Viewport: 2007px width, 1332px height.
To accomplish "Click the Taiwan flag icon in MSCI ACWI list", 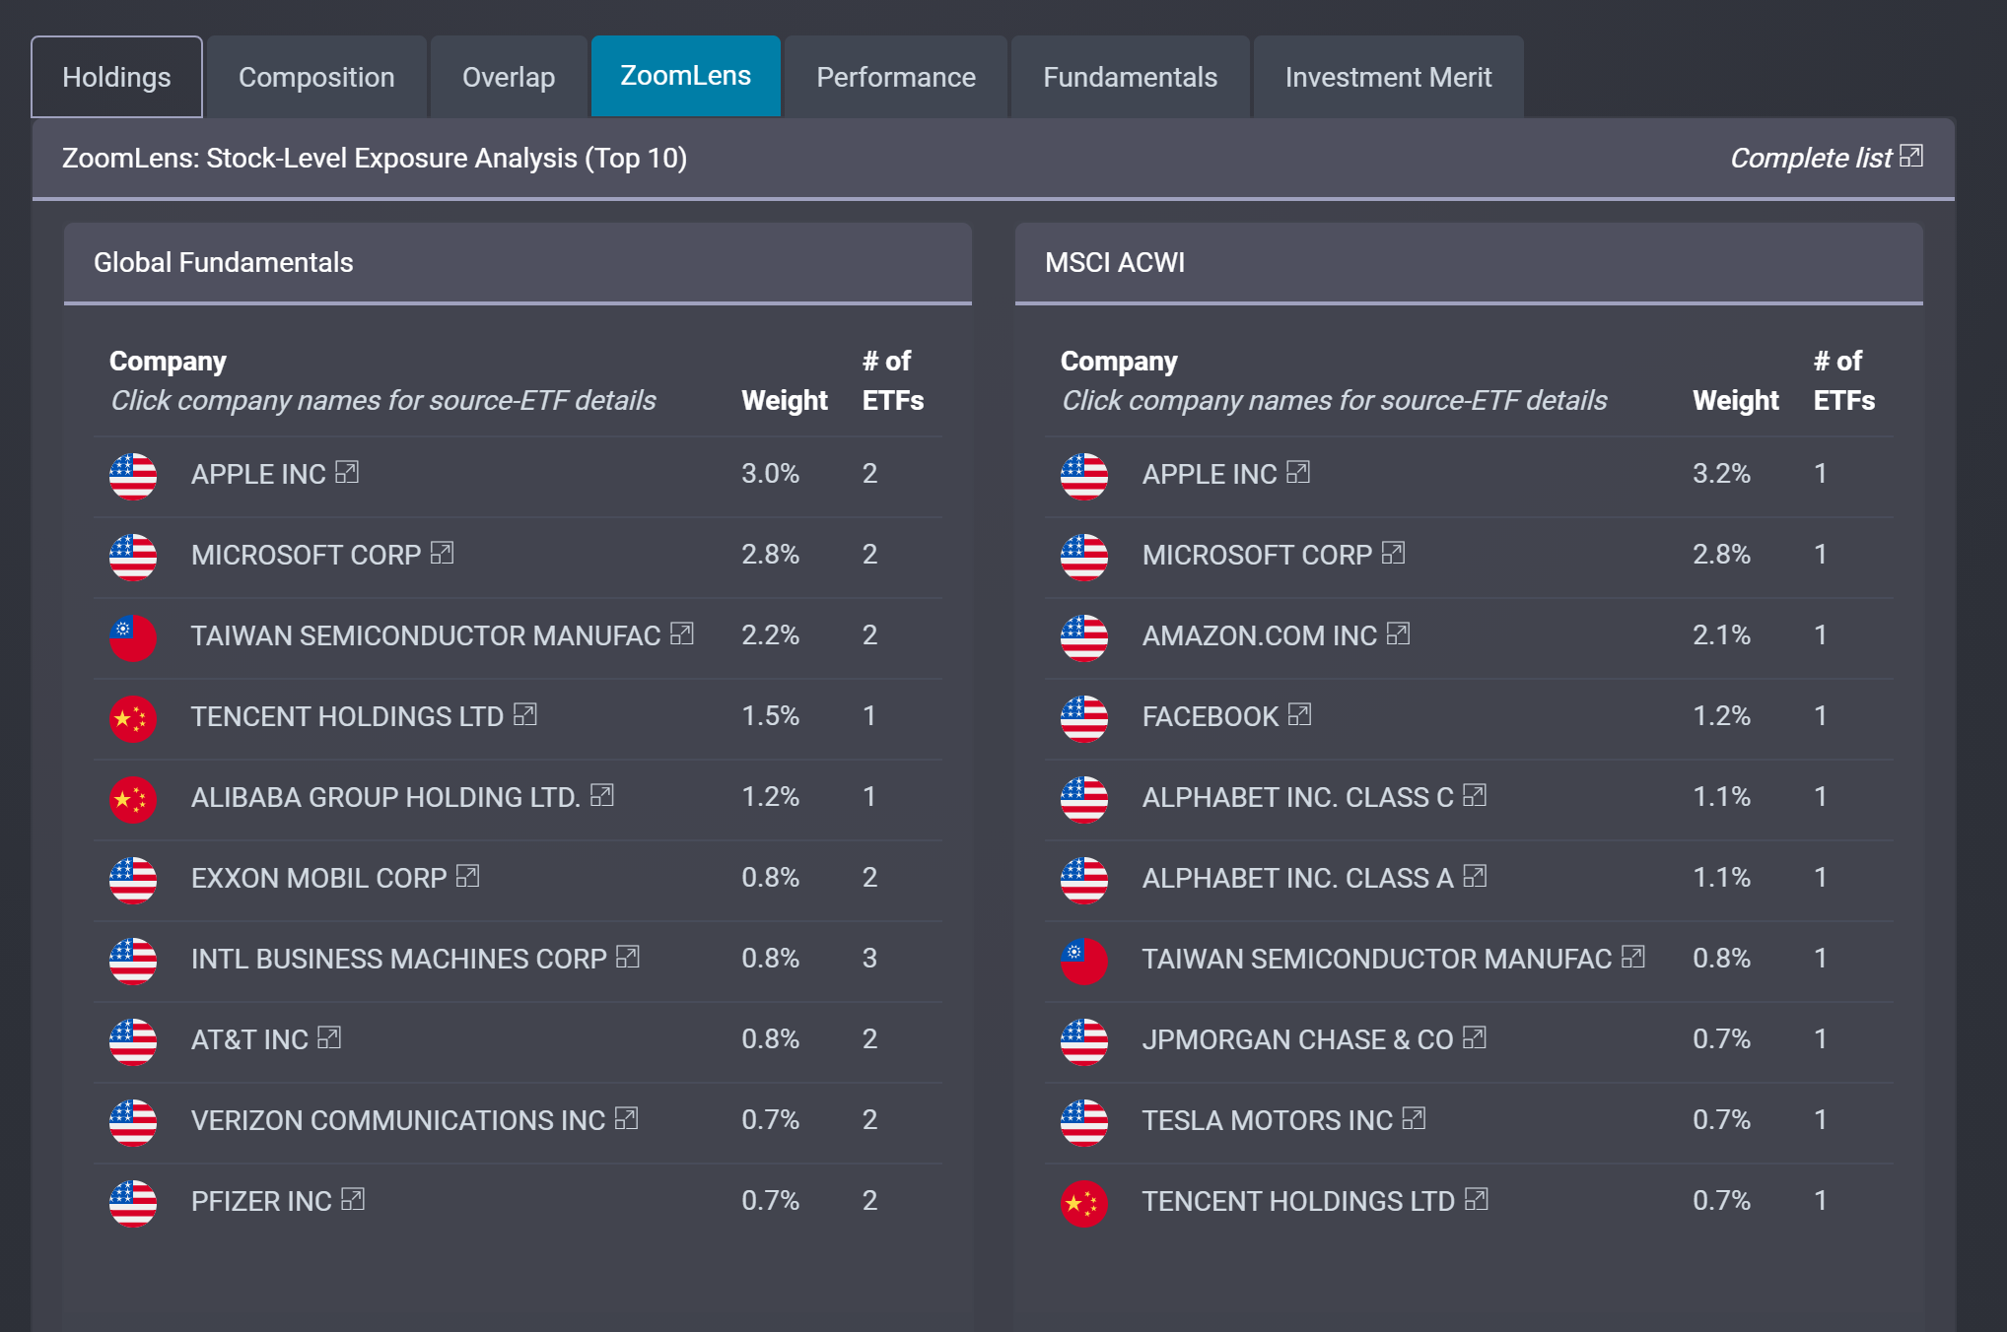I will pyautogui.click(x=1083, y=960).
